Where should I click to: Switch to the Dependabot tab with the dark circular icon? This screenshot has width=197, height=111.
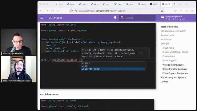coord(154,4)
